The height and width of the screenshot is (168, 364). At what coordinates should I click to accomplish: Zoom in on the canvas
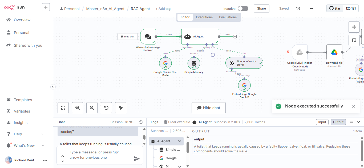78,108
